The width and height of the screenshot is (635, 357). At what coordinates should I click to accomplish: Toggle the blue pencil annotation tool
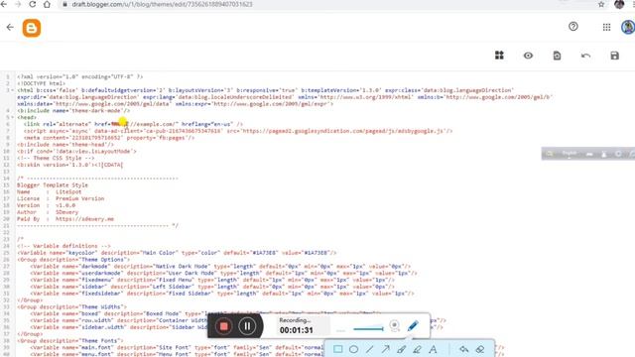tap(413, 325)
